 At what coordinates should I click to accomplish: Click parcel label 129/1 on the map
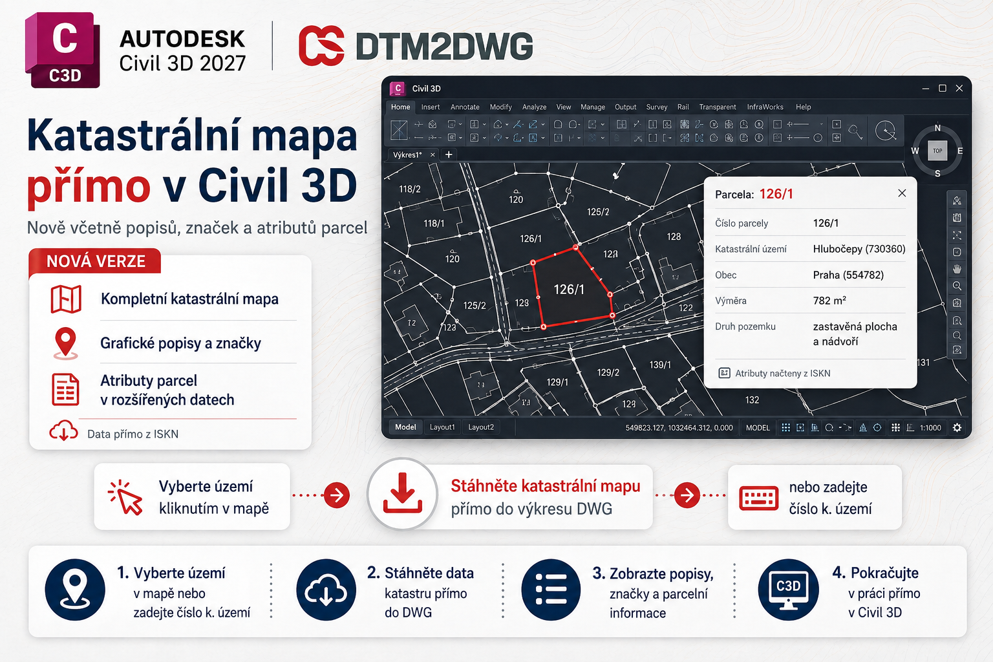click(557, 383)
